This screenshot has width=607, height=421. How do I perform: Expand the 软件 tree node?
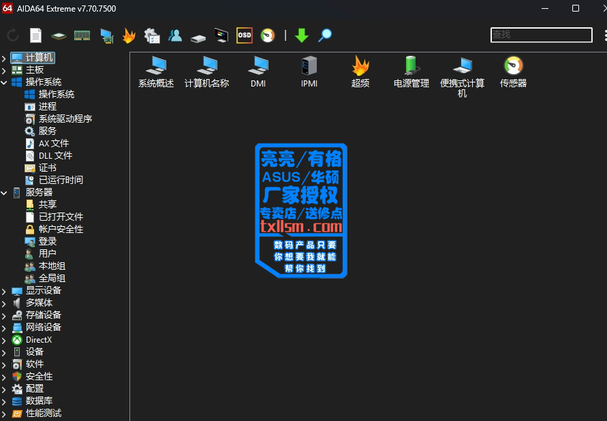click(4, 364)
